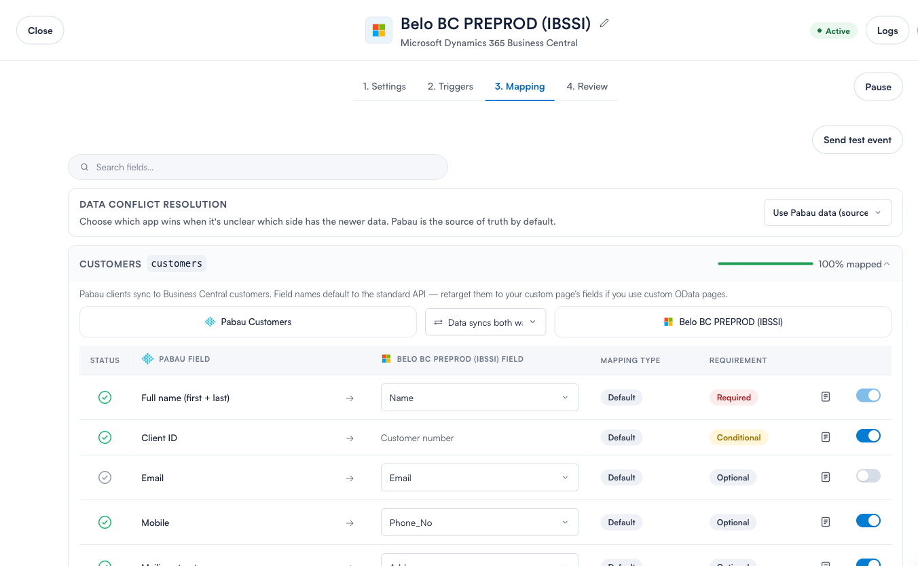Screen dimensions: 918x566
Task: Click green status check for Full name
Action: (x=105, y=398)
